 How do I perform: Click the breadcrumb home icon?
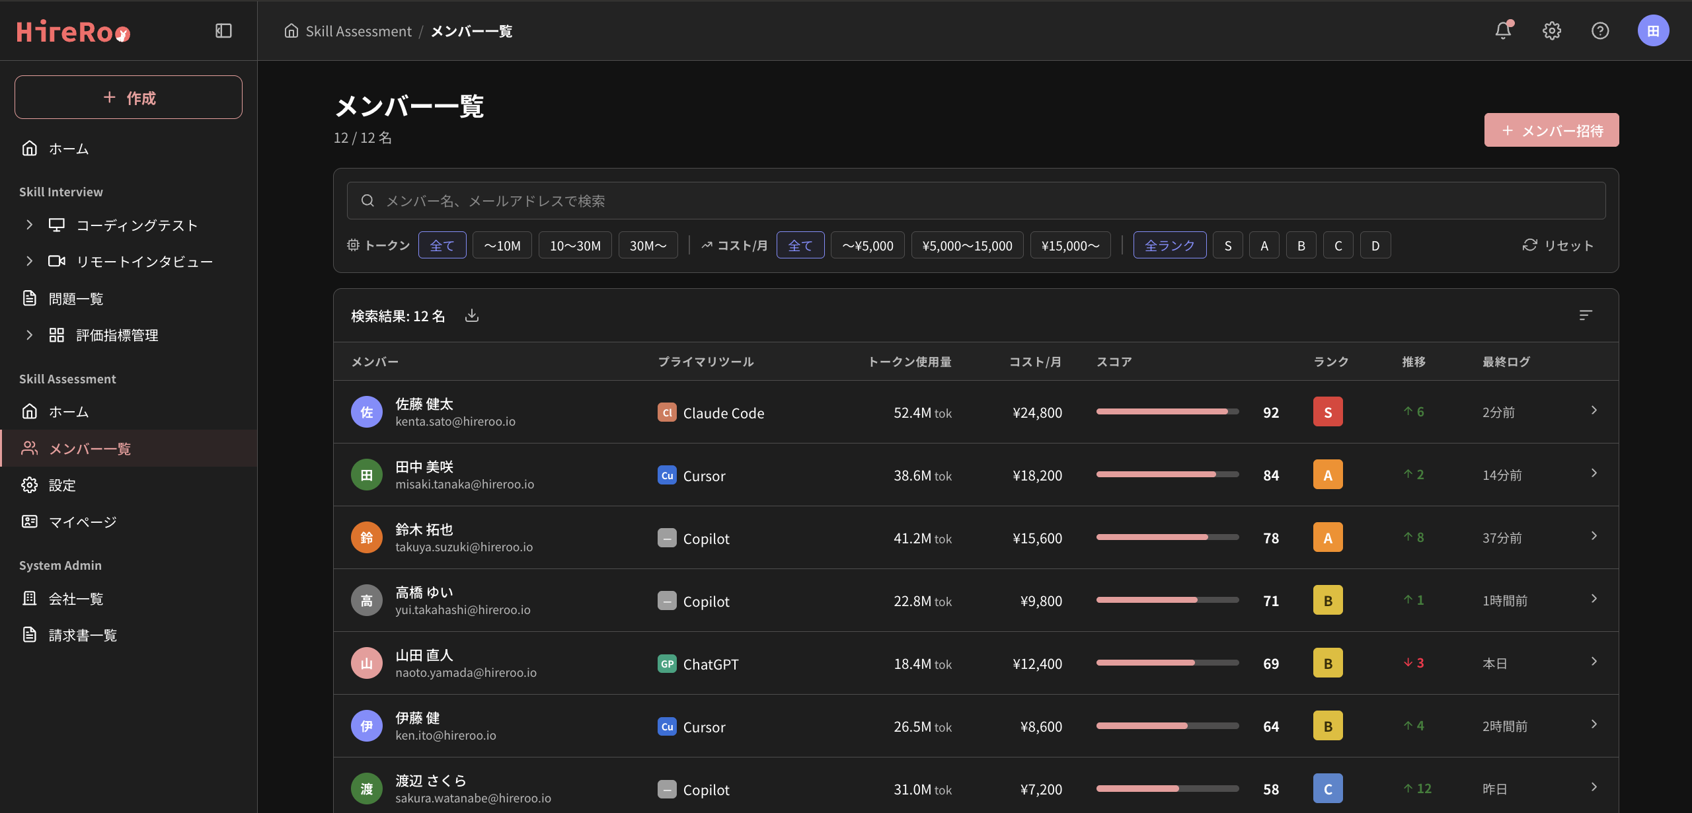291,31
